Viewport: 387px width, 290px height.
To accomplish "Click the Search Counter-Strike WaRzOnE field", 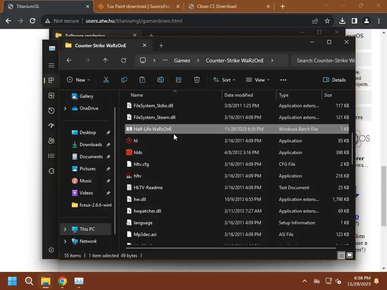I will pos(323,60).
